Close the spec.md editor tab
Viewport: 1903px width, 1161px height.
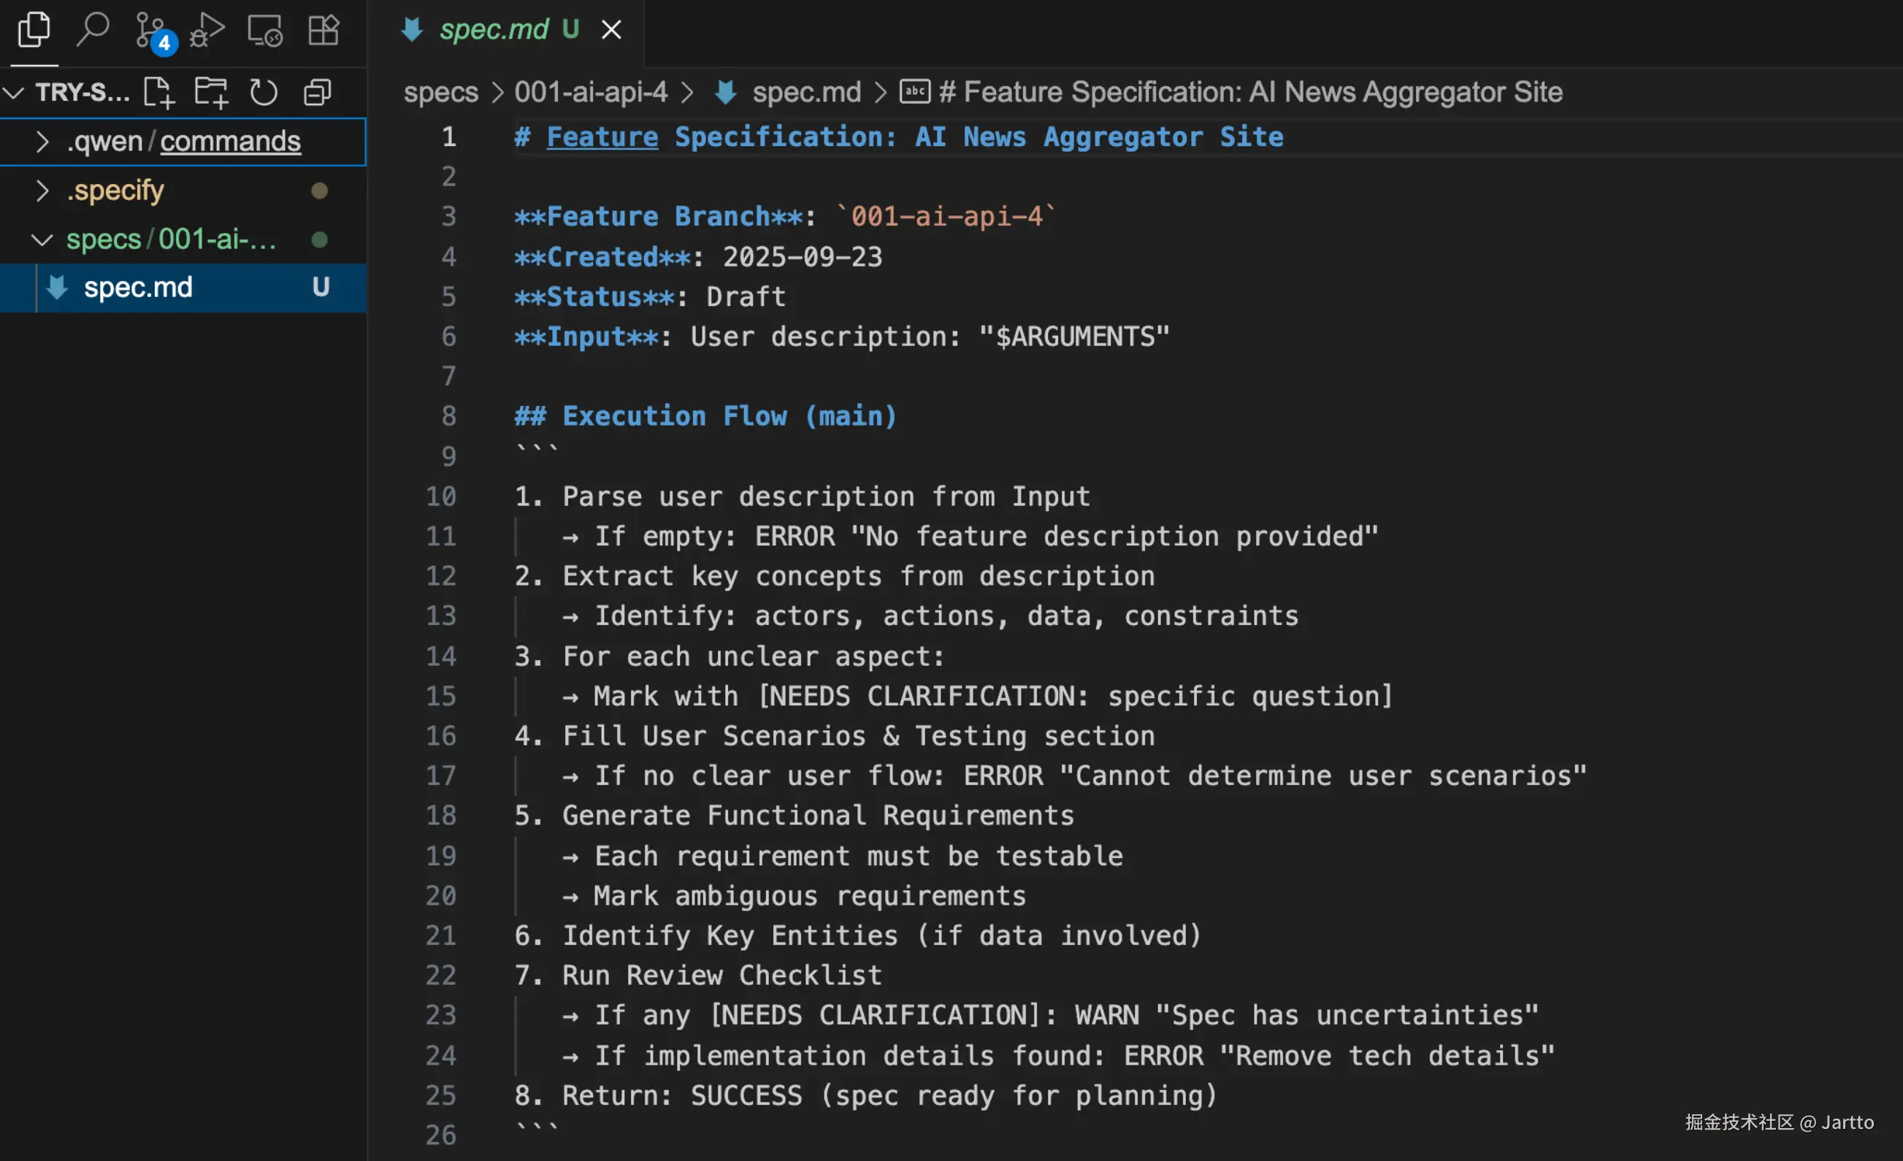[611, 30]
